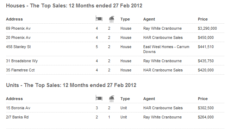Select 35 Flametree Cct listing
The width and height of the screenshot is (225, 134).
20,70
